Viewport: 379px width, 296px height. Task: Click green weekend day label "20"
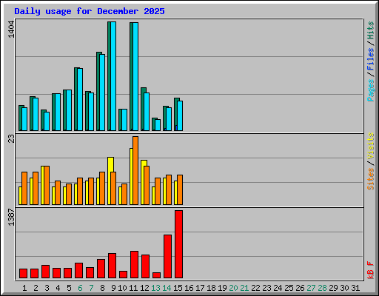pos(233,288)
